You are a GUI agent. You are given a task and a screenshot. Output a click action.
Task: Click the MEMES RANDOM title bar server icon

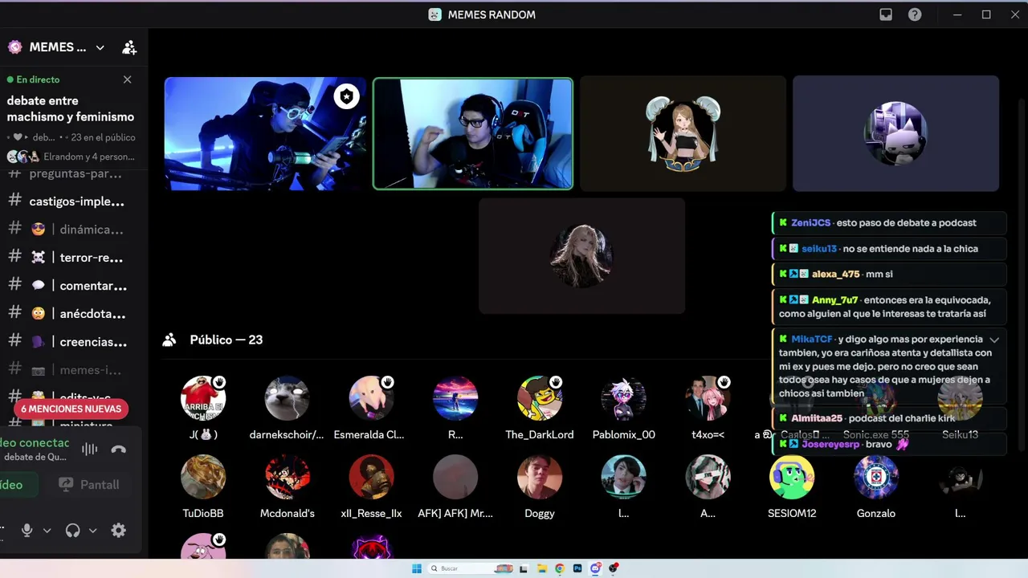coord(434,14)
